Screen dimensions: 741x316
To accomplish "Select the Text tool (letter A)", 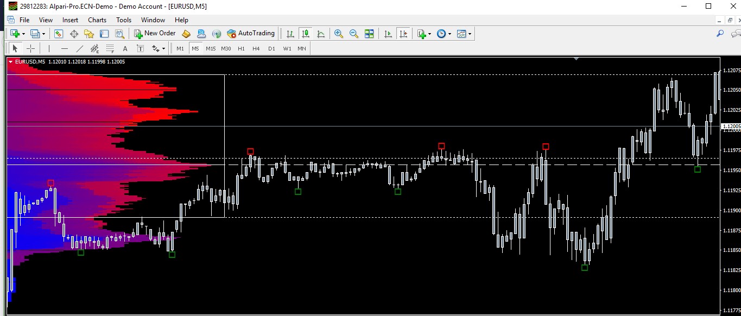I will click(125, 48).
